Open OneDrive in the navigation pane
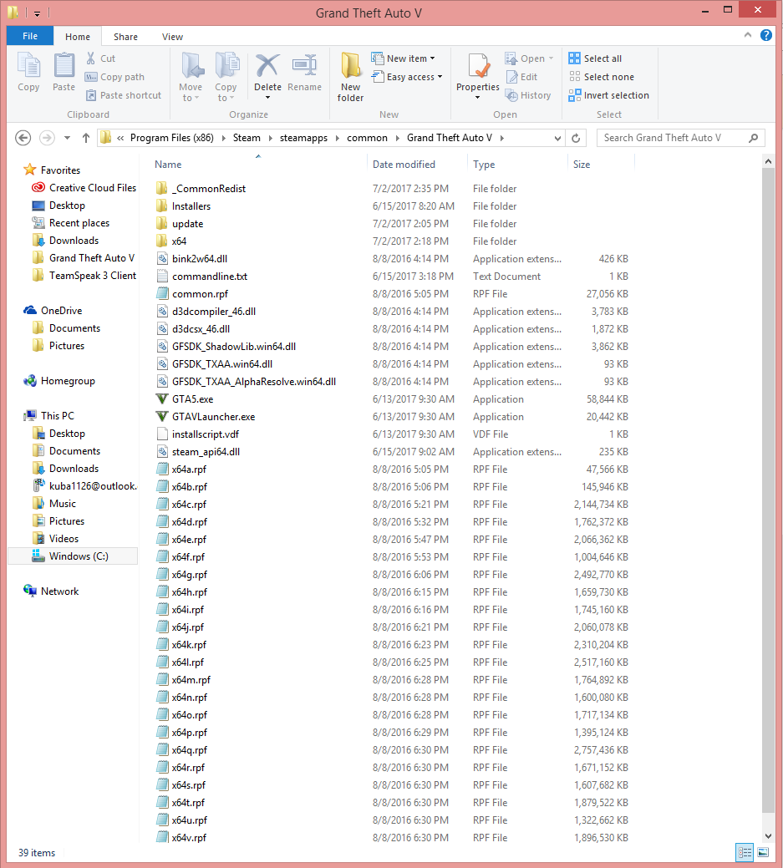The image size is (783, 868). click(53, 311)
